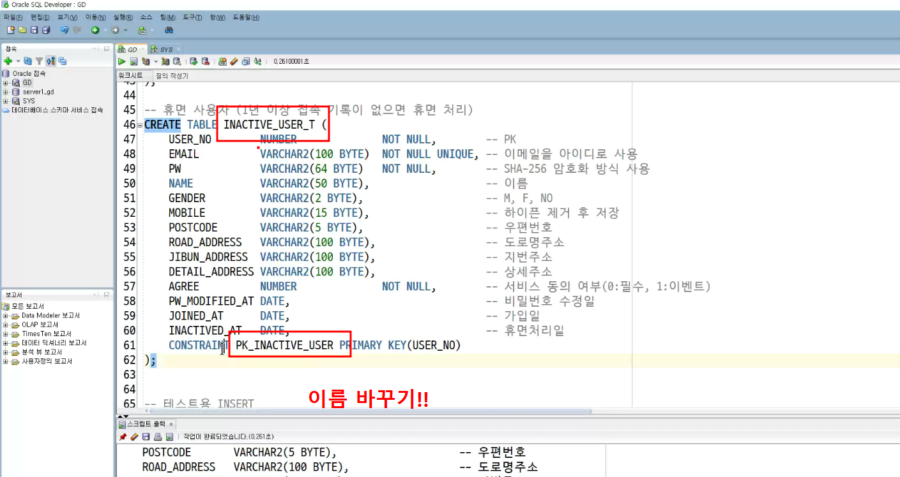Open the 보기 menu
Viewport: 900px width, 477px height.
click(x=67, y=17)
